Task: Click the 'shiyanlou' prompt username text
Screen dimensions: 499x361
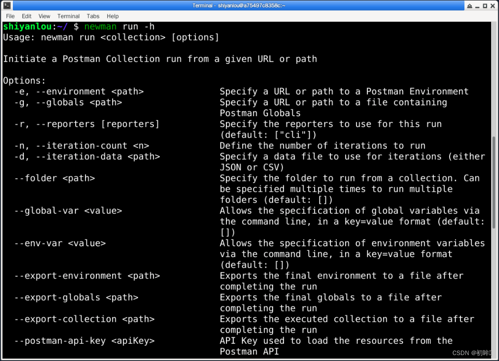Action: (27, 27)
